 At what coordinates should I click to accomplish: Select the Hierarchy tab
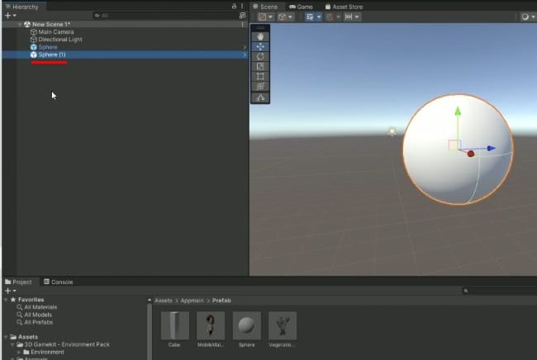22,7
